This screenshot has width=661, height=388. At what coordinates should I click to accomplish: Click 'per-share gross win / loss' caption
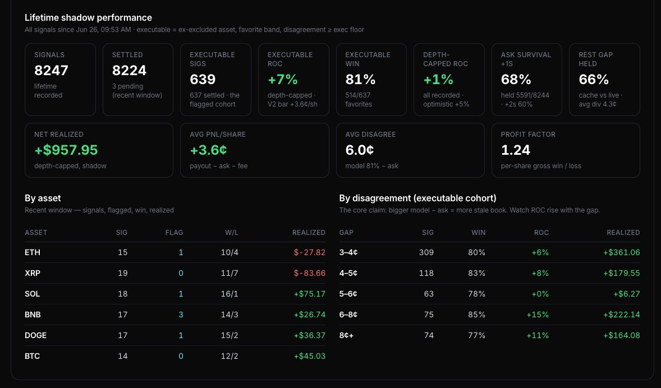point(541,166)
